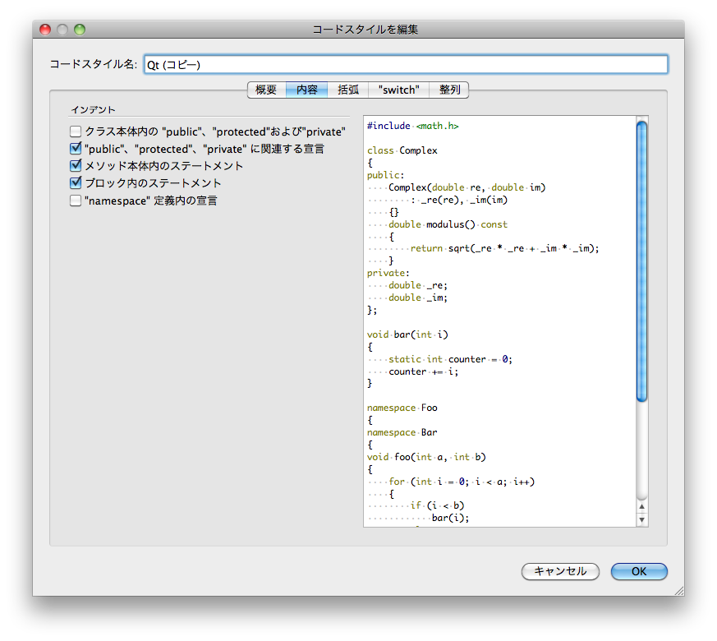Click the preview scrollbar up arrow
The width and height of the screenshot is (717, 641).
pyautogui.click(x=641, y=508)
